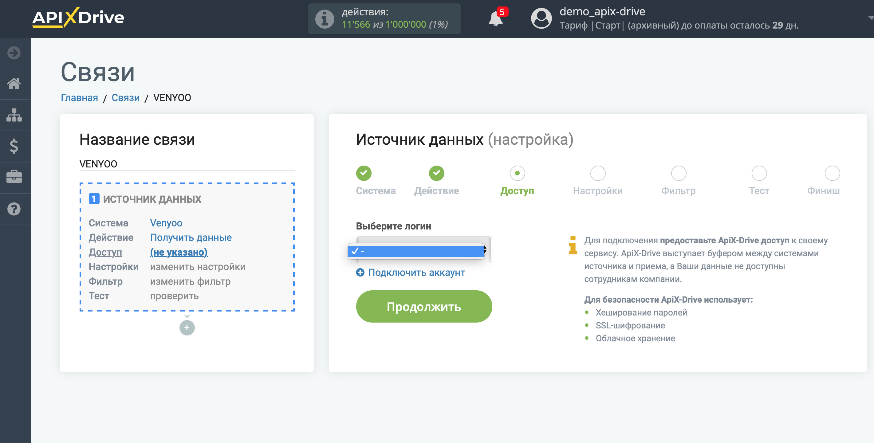Click the ApiX-Drive logo

point(78,18)
